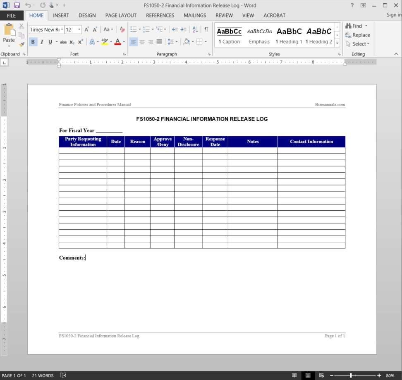Switch to Read Mode view
The width and height of the screenshot is (402, 380).
[x=294, y=375]
